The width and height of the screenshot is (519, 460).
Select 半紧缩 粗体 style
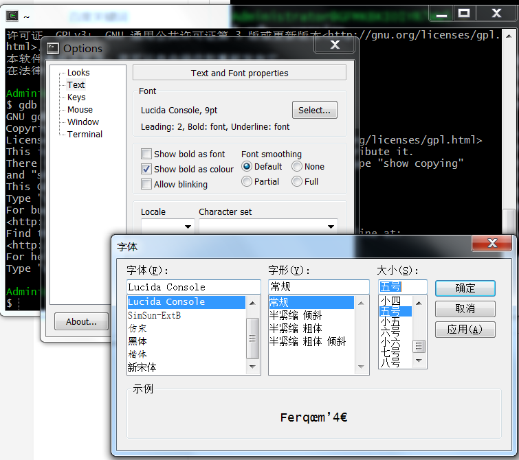[311, 328]
